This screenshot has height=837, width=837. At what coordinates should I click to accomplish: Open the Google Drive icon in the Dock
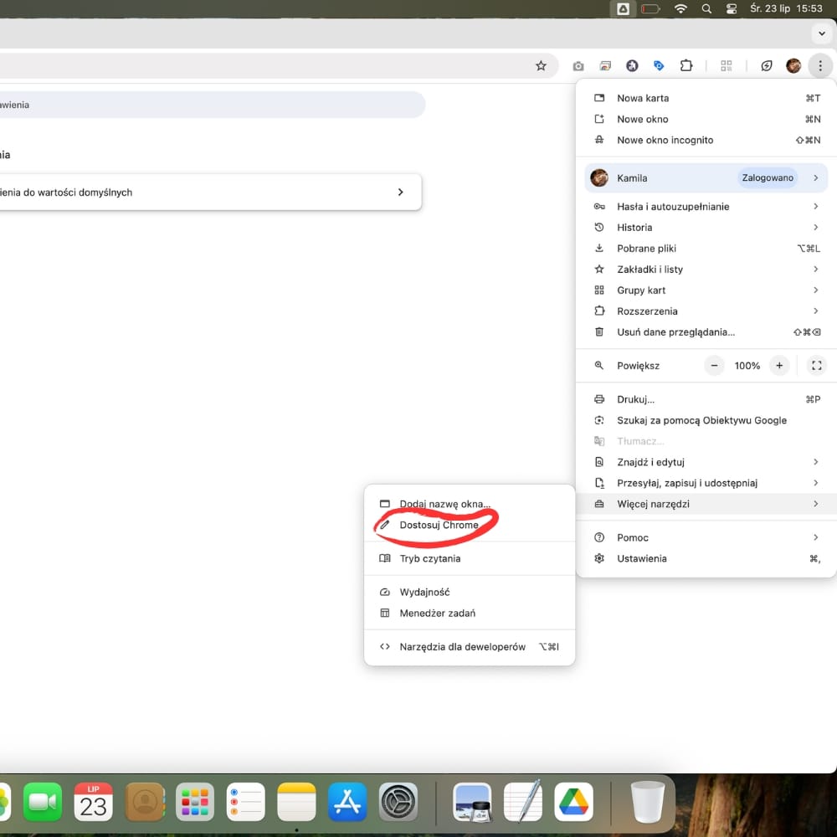click(573, 803)
